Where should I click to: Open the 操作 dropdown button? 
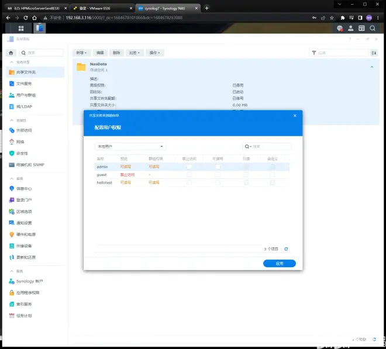(x=154, y=53)
